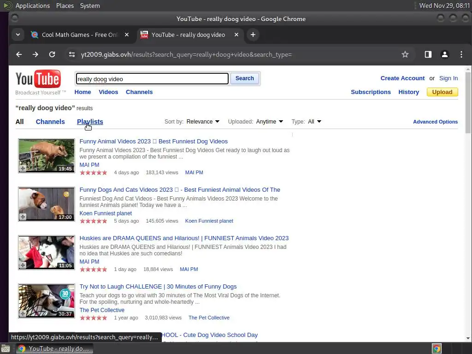472x354 pixels.
Task: Click Sign In link
Action: (448, 78)
